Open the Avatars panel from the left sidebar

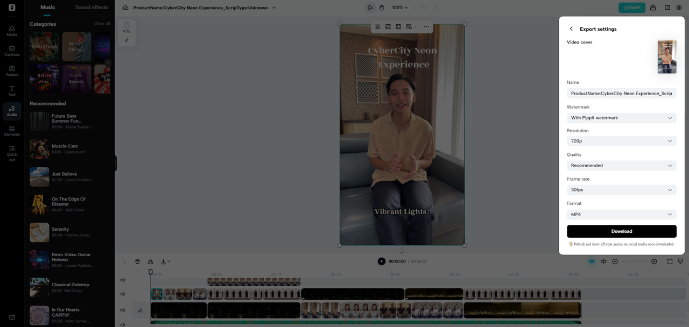(11, 70)
